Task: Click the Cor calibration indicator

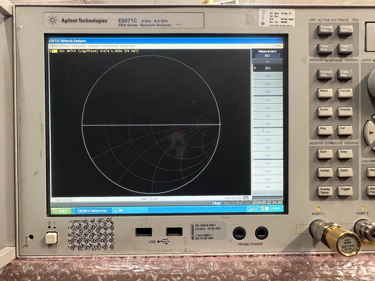Action: click(245, 198)
